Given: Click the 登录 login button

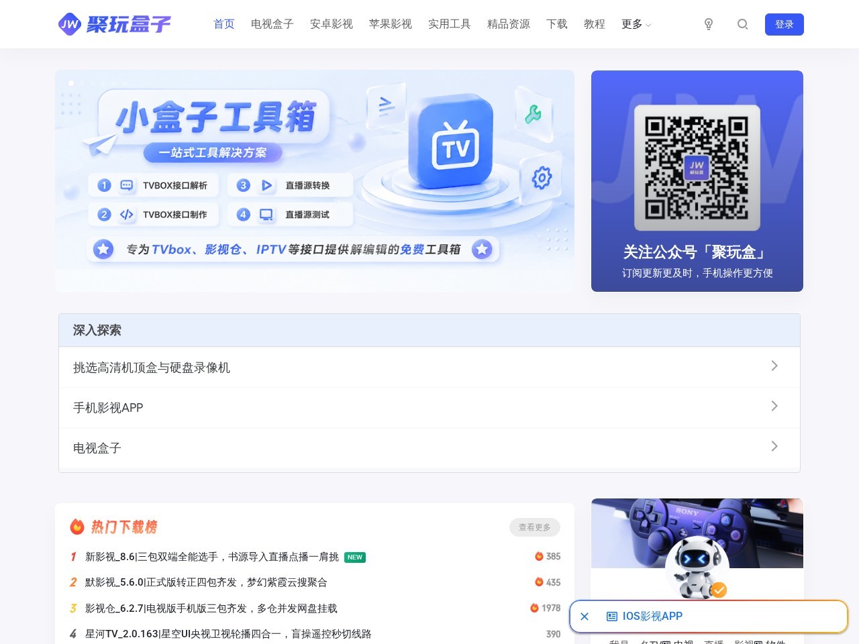Looking at the screenshot, I should pyautogui.click(x=785, y=24).
